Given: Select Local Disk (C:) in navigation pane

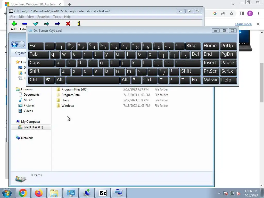Looking at the screenshot, I should 31,127.
